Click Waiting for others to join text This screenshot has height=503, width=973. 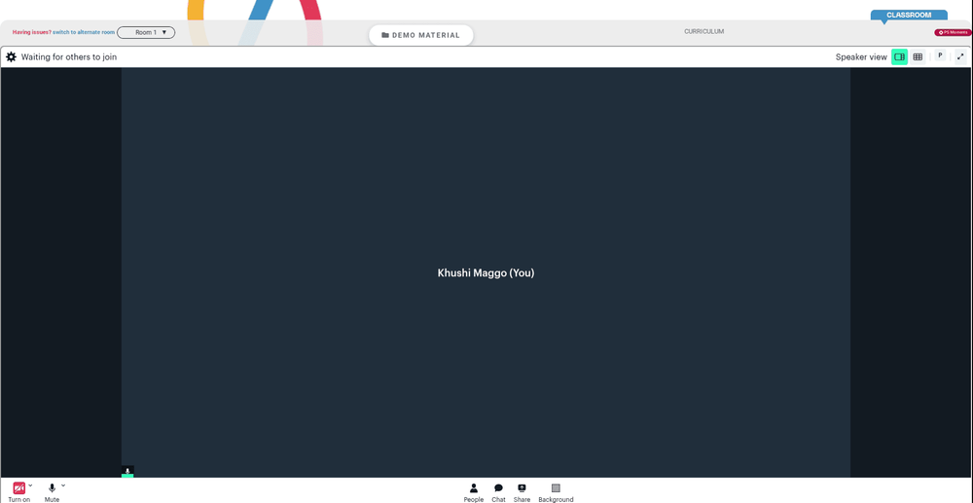click(x=69, y=57)
